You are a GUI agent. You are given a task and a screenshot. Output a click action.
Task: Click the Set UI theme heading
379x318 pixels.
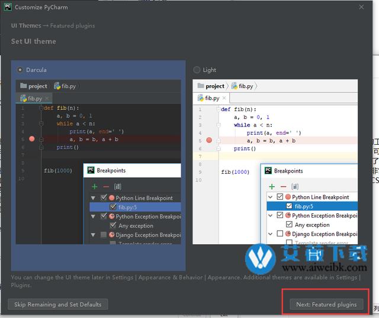coord(34,41)
